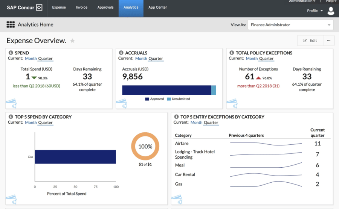This screenshot has height=209, width=339.
Task: Switch Accruals card to Quarter view
Action: pyautogui.click(x=156, y=58)
